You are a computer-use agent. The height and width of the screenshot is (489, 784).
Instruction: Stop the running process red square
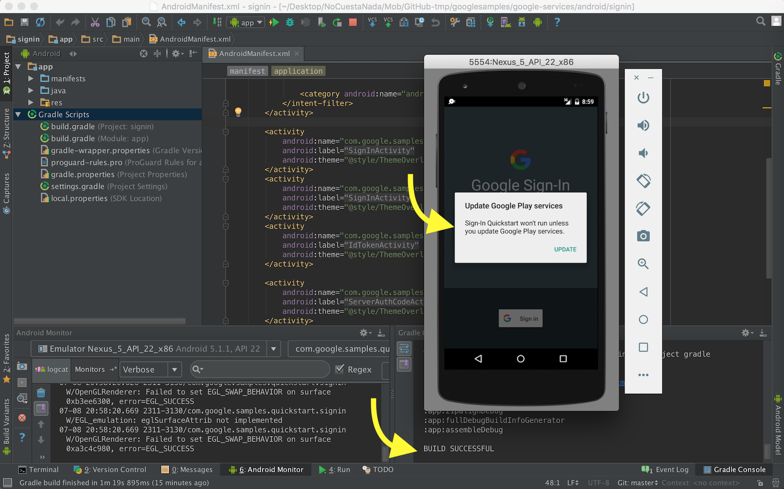click(x=353, y=22)
